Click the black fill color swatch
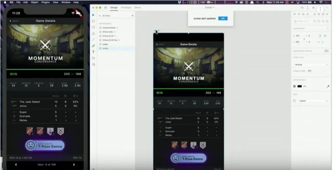The width and height of the screenshot is (333, 170). tap(300, 86)
